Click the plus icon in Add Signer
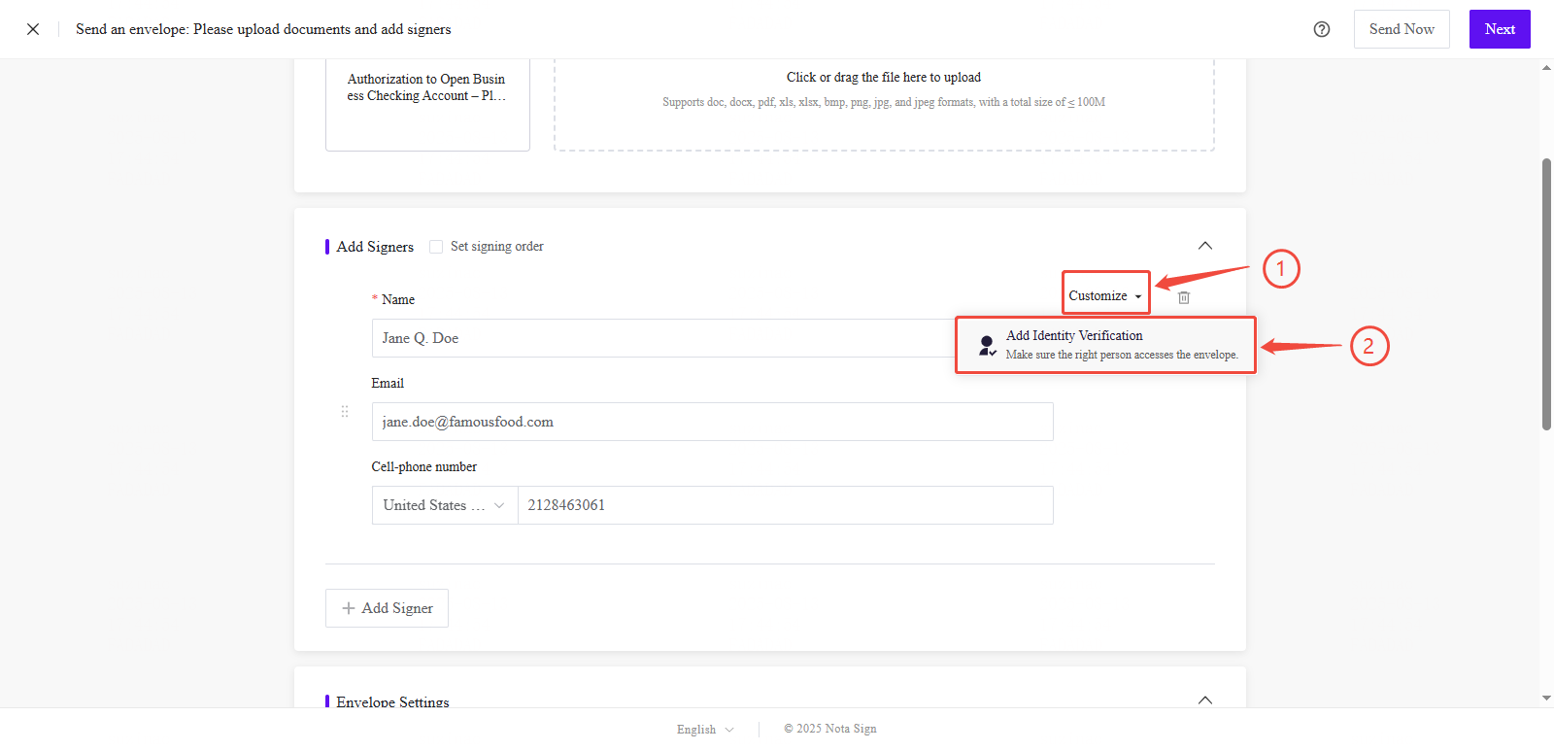The height and width of the screenshot is (751, 1554). (349, 608)
